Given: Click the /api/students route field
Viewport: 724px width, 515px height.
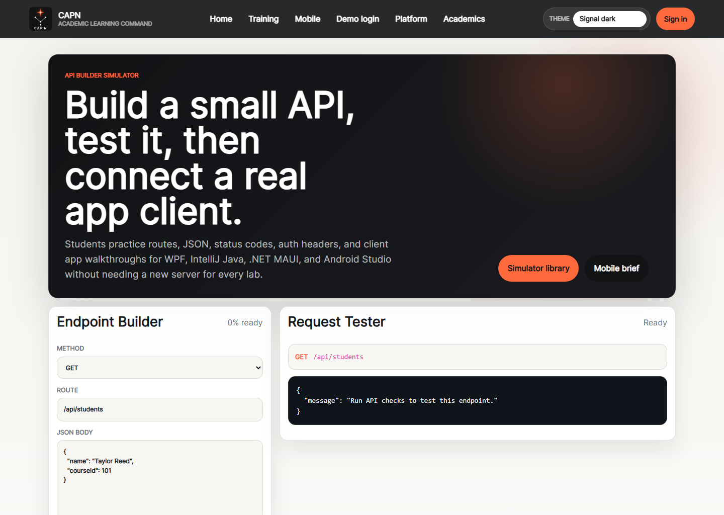Looking at the screenshot, I should (x=160, y=409).
